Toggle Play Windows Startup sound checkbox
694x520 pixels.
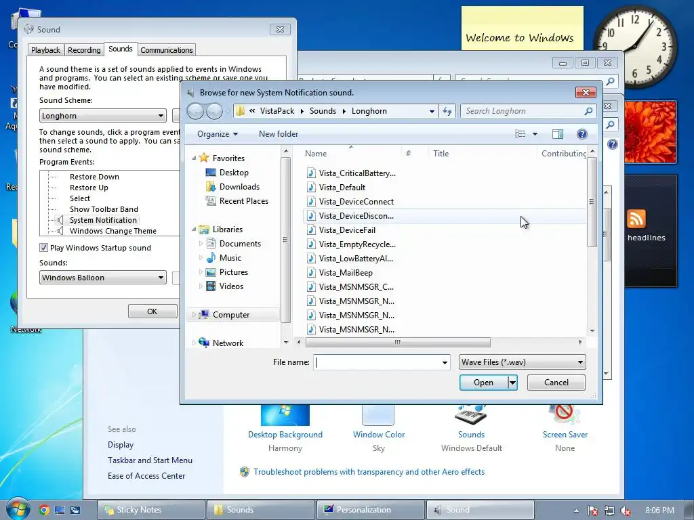(43, 248)
